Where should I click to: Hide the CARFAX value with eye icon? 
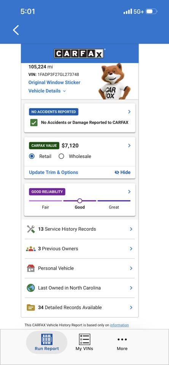123,172
